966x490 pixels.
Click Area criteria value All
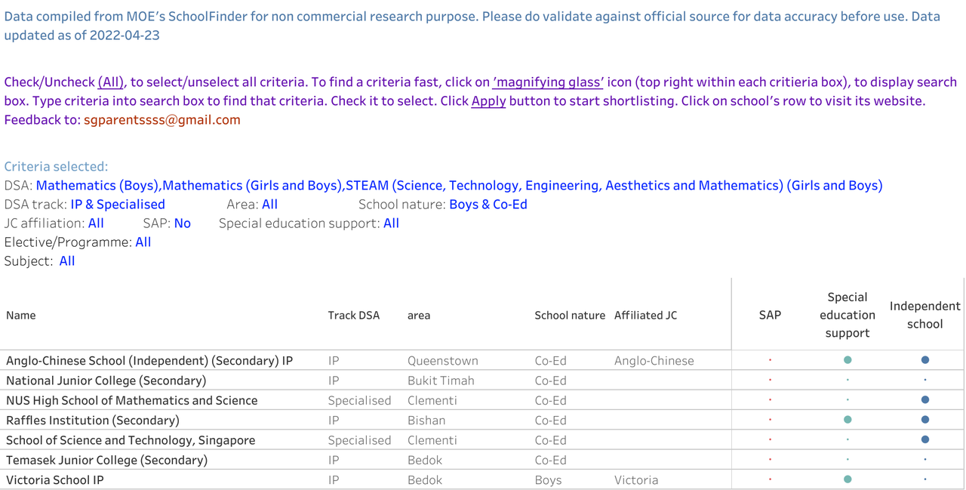[x=269, y=205]
